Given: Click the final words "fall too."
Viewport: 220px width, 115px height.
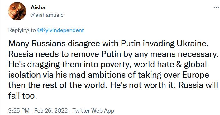Looking at the screenshot, I should point(22,96).
